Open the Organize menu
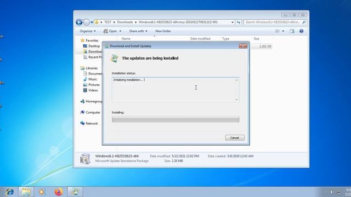This screenshot has height=197, width=351. click(88, 31)
